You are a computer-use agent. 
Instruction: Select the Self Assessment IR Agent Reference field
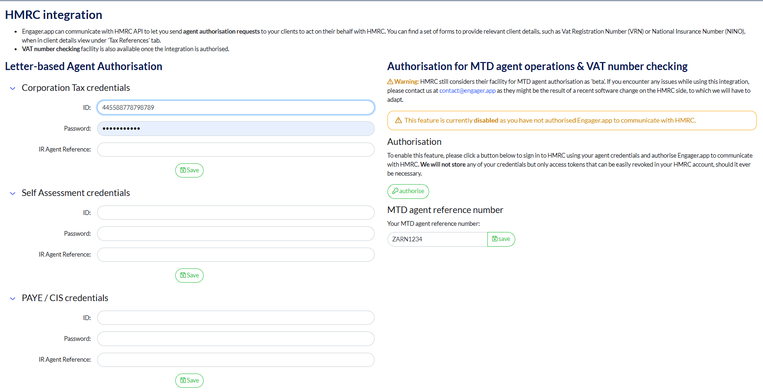[235, 255]
